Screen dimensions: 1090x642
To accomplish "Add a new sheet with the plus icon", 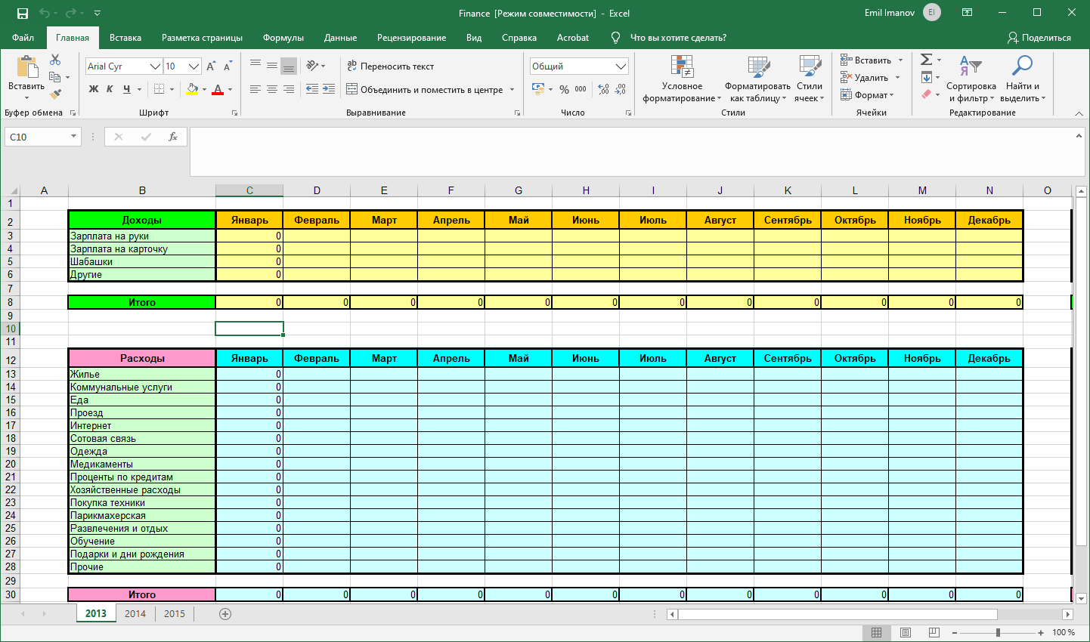I will (225, 614).
